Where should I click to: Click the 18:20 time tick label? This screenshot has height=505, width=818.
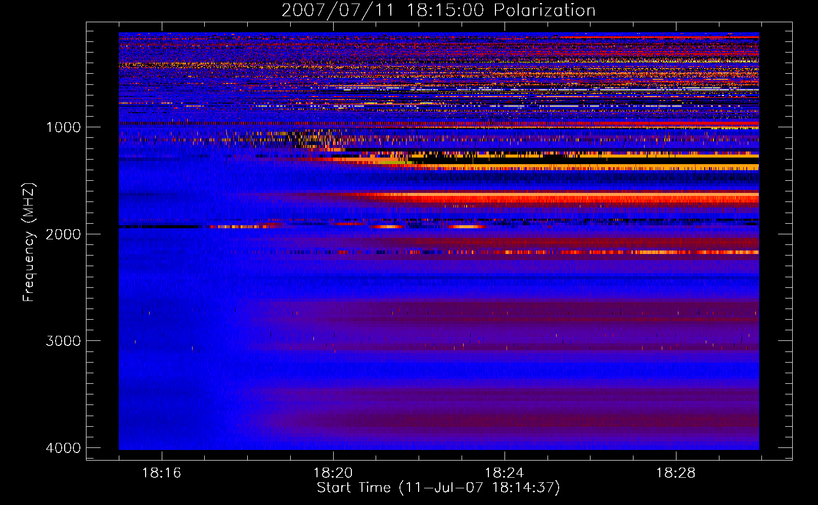tap(333, 473)
